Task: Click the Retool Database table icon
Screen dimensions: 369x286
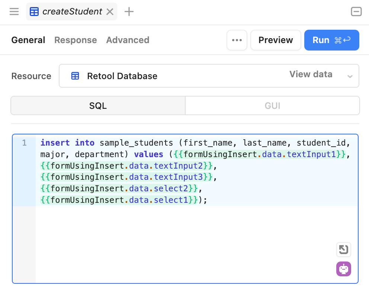Action: tap(75, 76)
